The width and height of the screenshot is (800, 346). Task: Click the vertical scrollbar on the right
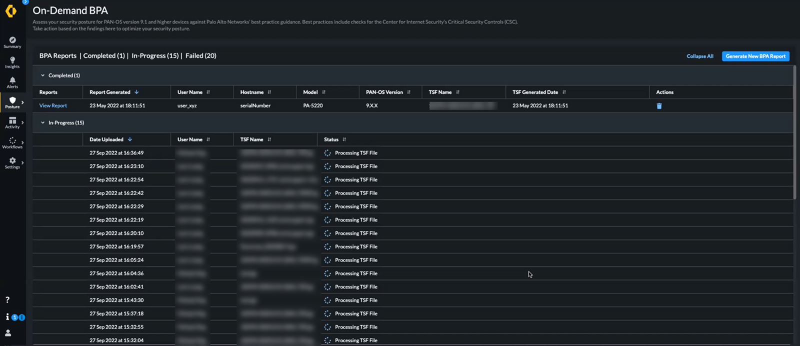coord(794,132)
